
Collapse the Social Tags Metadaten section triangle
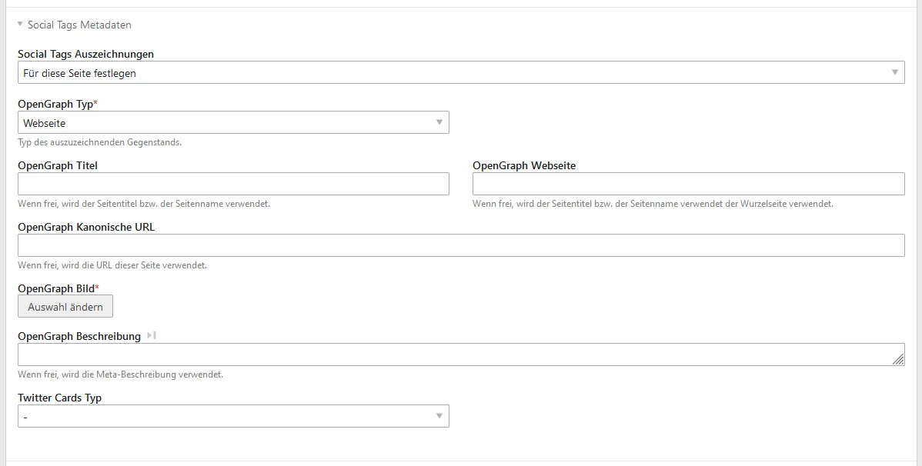[20, 25]
